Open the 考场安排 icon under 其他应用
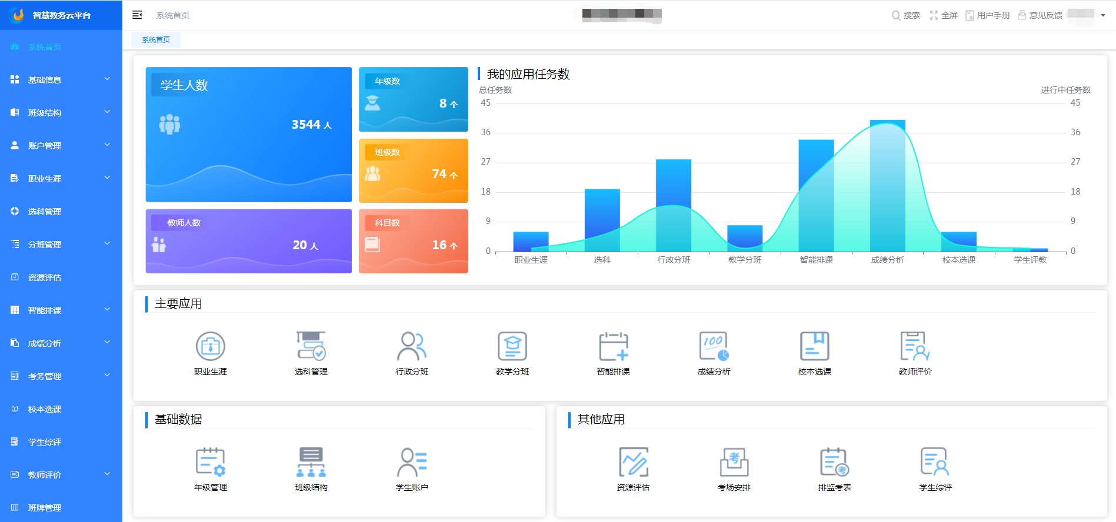The height and width of the screenshot is (522, 1116). point(734,462)
